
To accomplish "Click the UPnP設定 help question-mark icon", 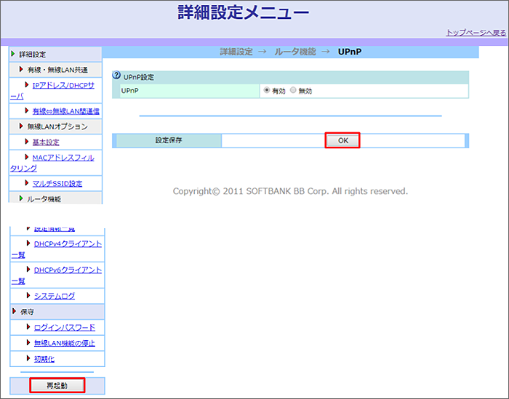I will pyautogui.click(x=116, y=76).
